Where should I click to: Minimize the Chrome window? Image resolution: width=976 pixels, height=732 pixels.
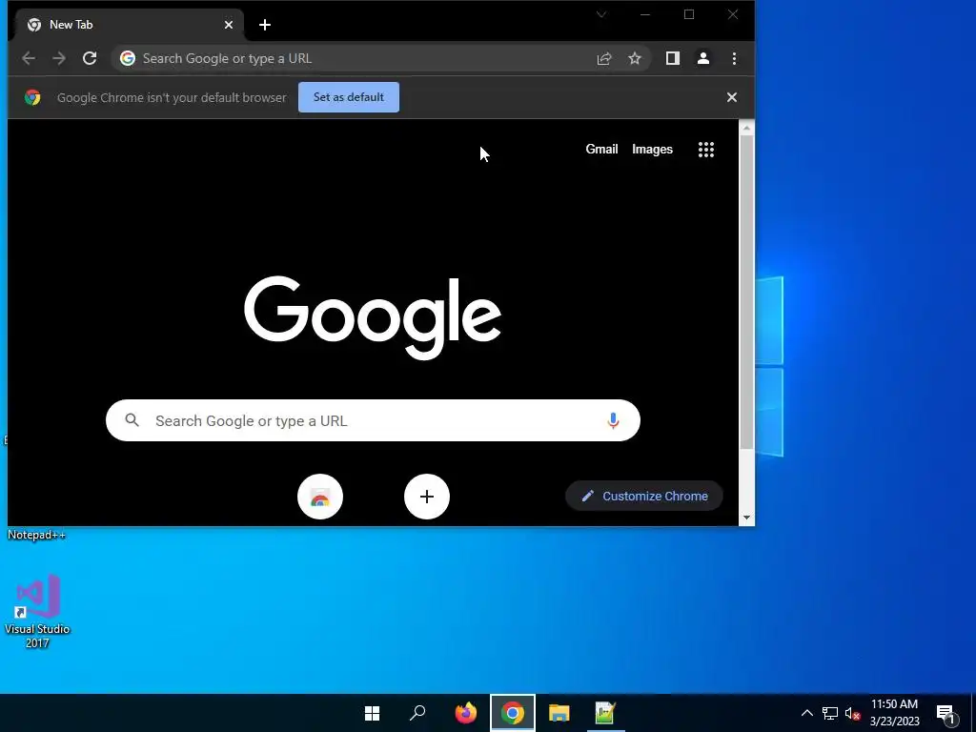pos(645,14)
